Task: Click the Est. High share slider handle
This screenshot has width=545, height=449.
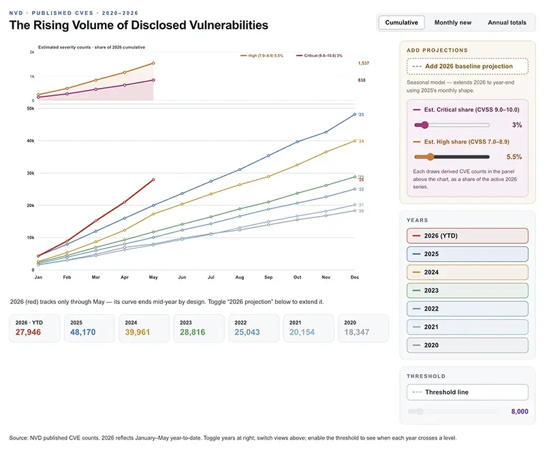Action: click(x=431, y=157)
